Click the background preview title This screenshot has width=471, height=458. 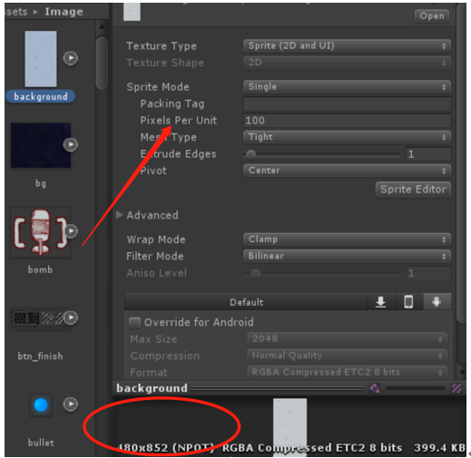pos(152,388)
